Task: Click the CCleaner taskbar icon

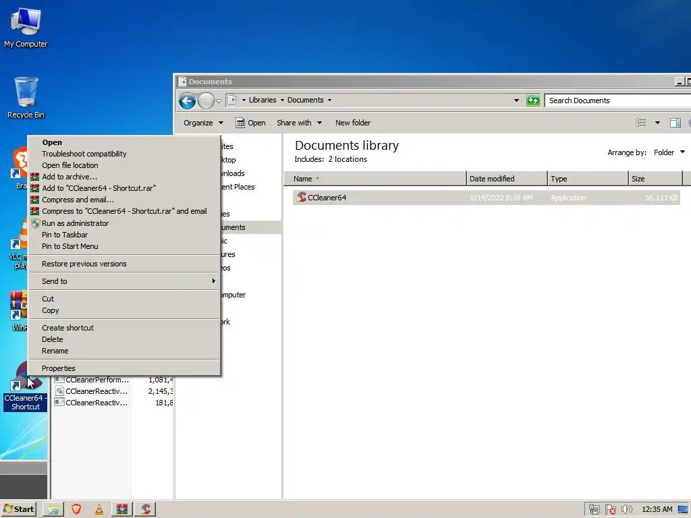Action: tap(145, 510)
